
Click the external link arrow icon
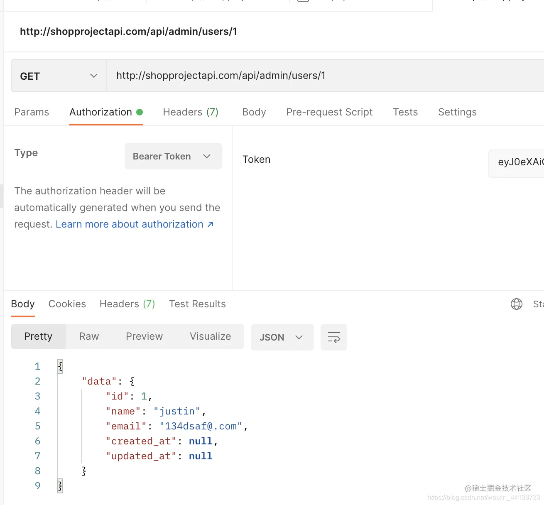211,224
